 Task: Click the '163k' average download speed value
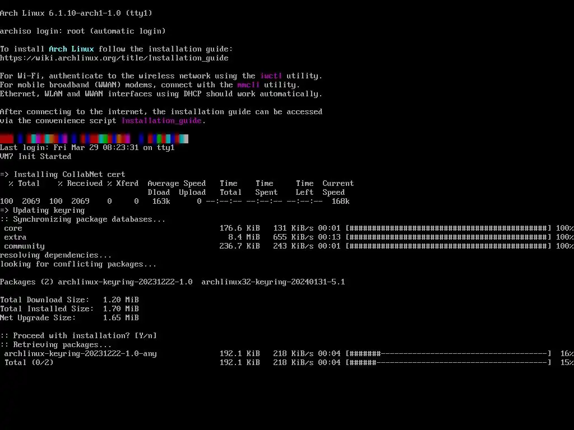tap(161, 201)
